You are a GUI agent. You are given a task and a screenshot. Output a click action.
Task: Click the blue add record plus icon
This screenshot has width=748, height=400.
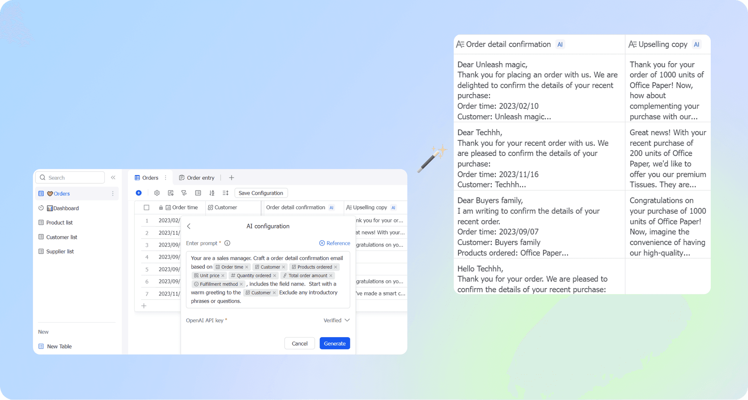[x=138, y=193]
